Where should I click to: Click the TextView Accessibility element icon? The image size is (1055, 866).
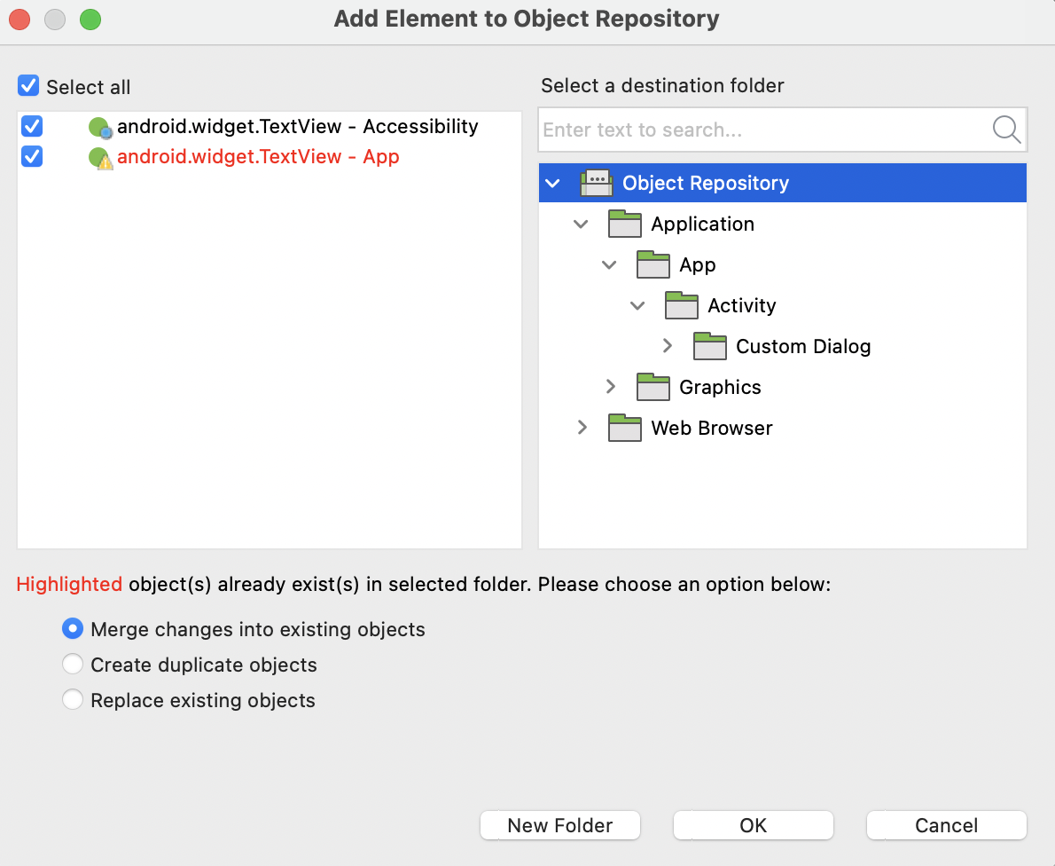tap(98, 126)
